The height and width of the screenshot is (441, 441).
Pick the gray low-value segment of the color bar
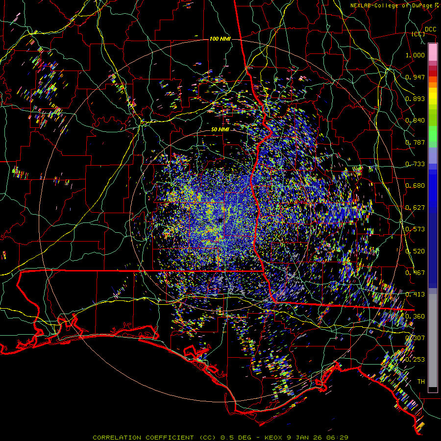point(433,341)
